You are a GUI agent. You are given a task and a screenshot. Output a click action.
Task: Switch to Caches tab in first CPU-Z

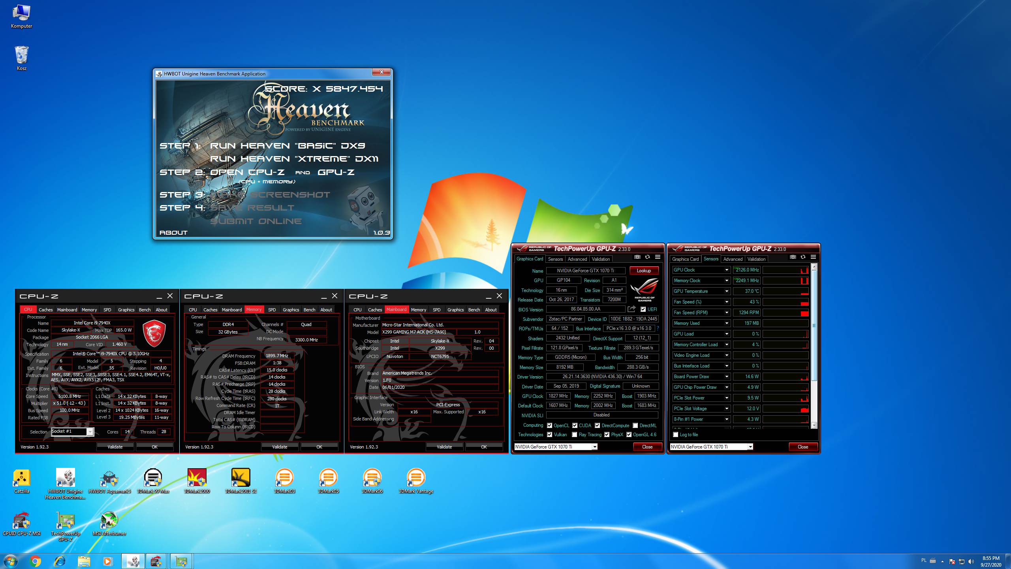[46, 310]
